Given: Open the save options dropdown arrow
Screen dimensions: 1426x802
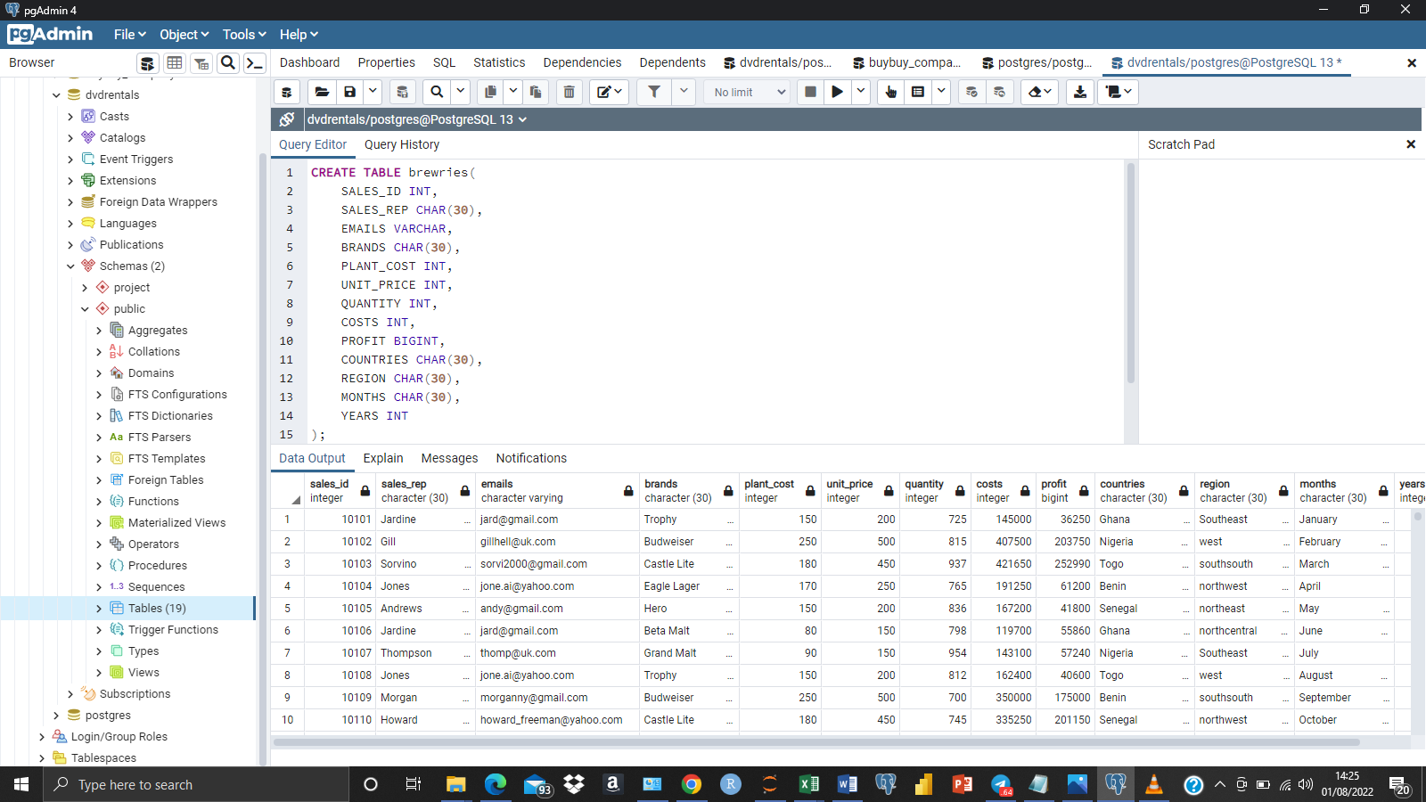Looking at the screenshot, I should (373, 92).
